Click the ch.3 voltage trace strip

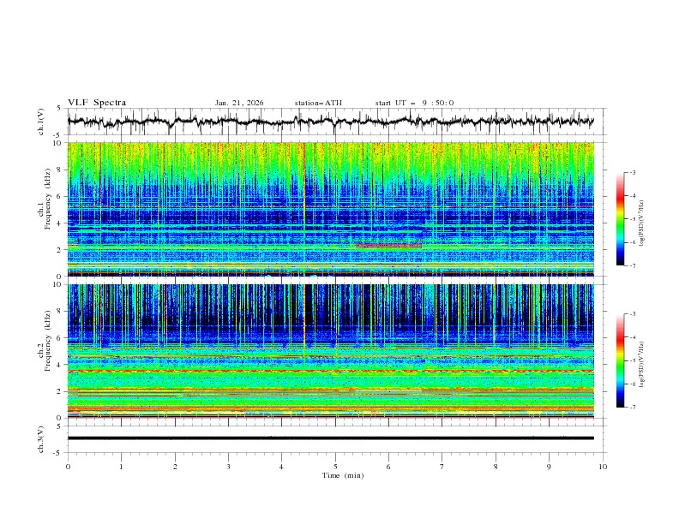click(x=331, y=438)
